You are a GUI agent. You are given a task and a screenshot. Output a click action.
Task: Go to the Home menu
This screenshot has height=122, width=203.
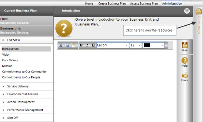click(x=89, y=4)
